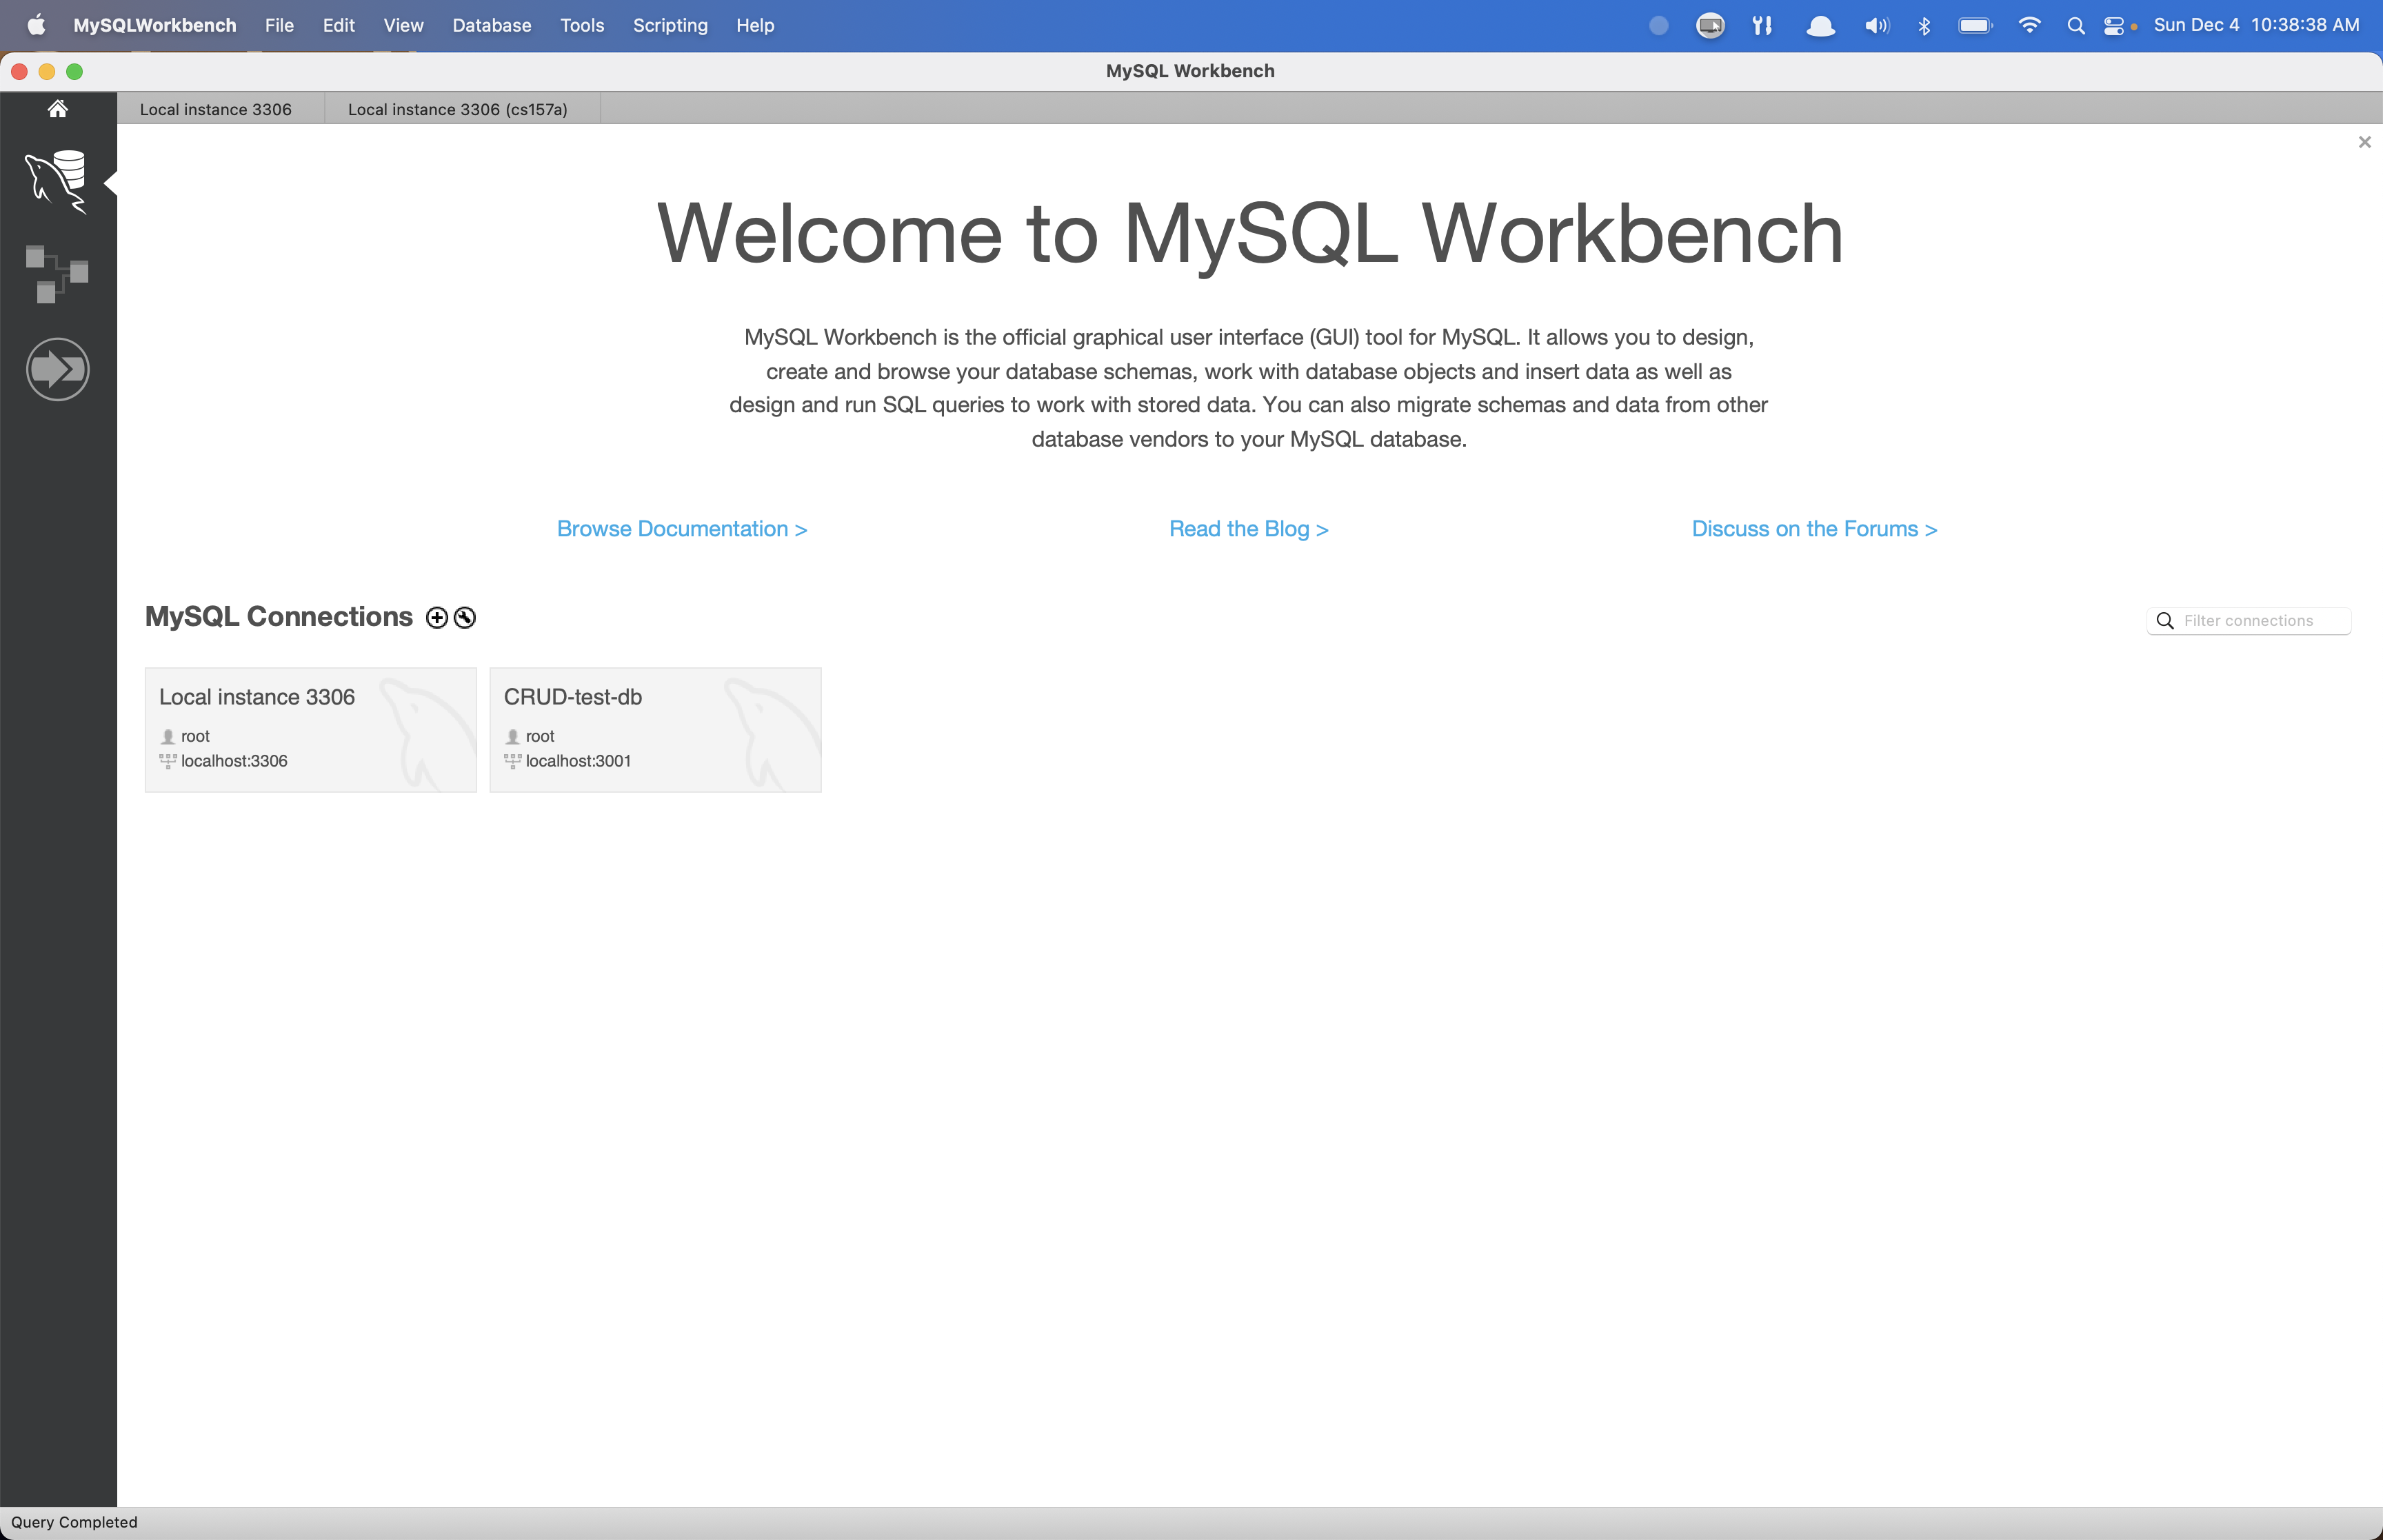Add a new MySQL connection with plus icon
This screenshot has height=1540, width=2383.
tap(436, 617)
